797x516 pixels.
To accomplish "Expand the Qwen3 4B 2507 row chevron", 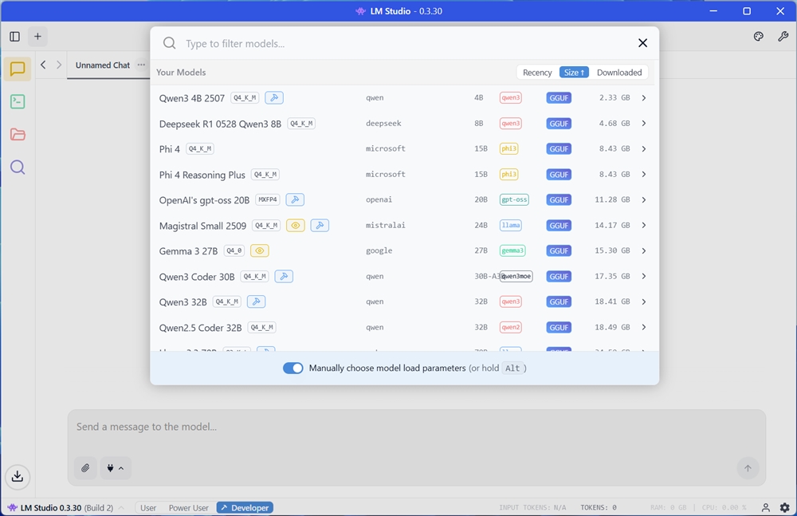I will (x=643, y=98).
